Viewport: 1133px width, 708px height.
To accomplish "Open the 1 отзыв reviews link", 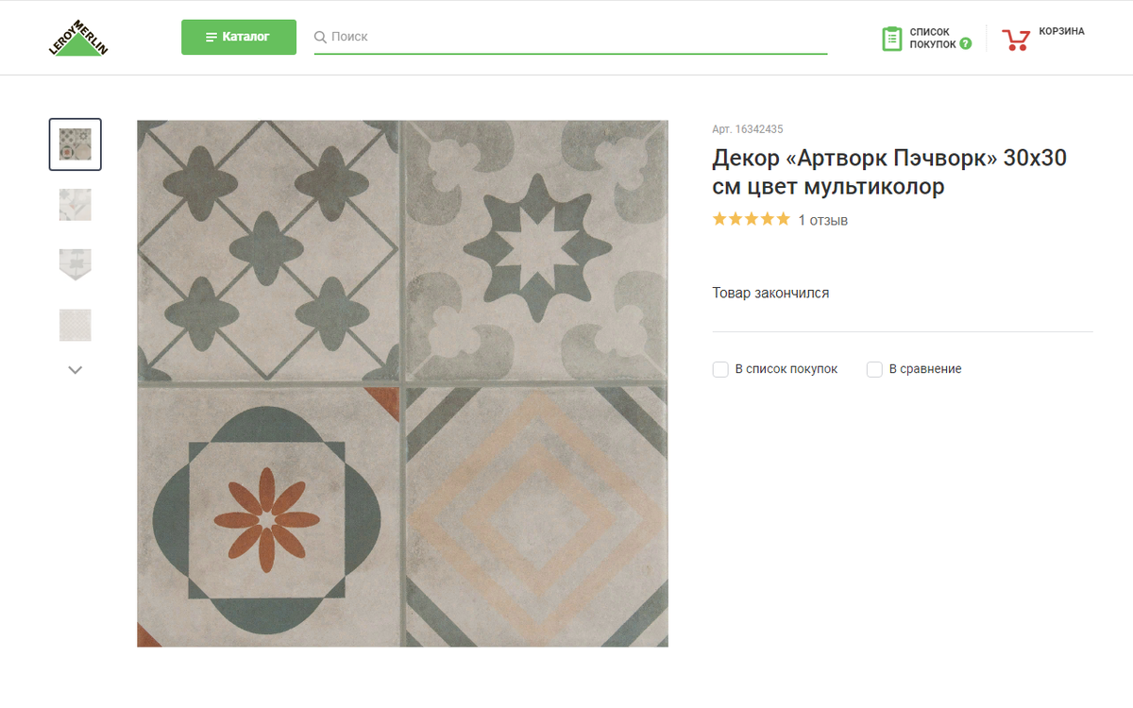I will [823, 220].
